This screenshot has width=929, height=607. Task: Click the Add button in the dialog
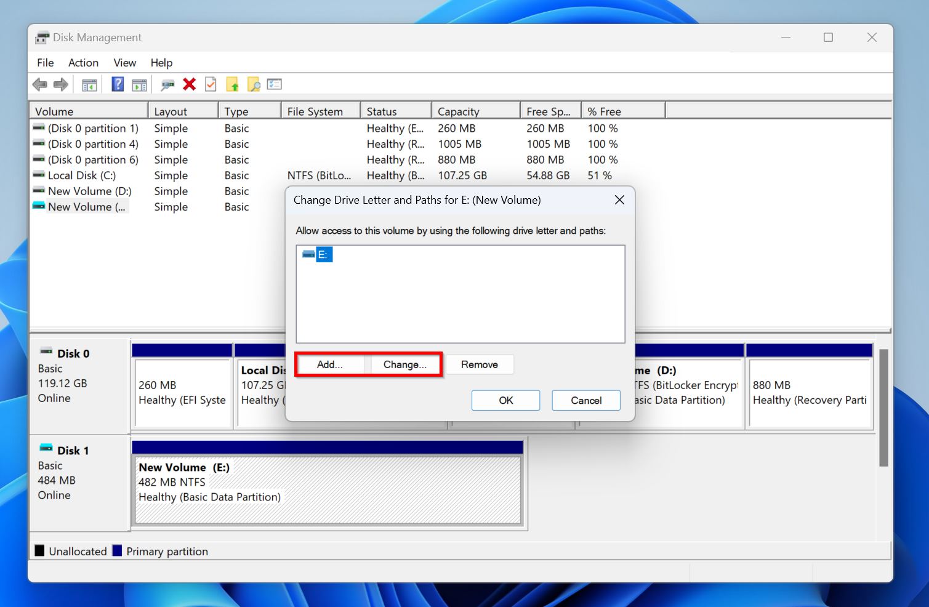coord(330,364)
